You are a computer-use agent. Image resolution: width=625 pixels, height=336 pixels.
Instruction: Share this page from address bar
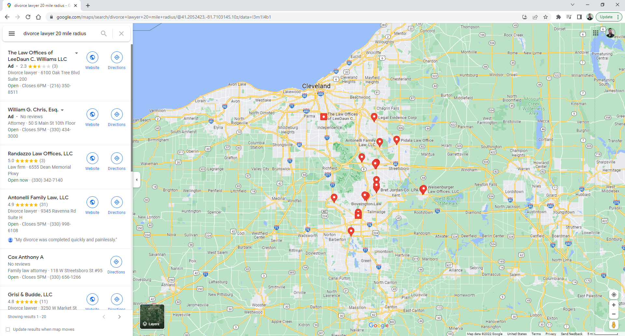535,17
